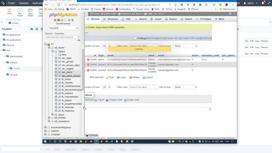This screenshot has width=272, height=153.
Task: Switch to the Browse tab
Action: coord(93,19)
